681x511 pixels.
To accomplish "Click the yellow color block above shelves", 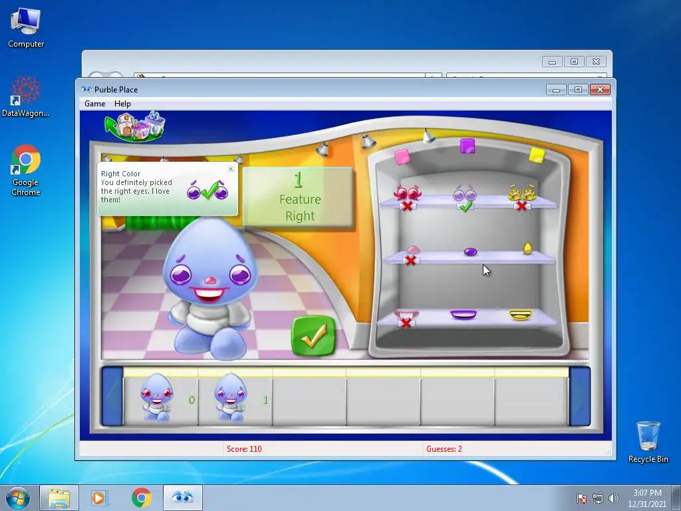I will [537, 156].
